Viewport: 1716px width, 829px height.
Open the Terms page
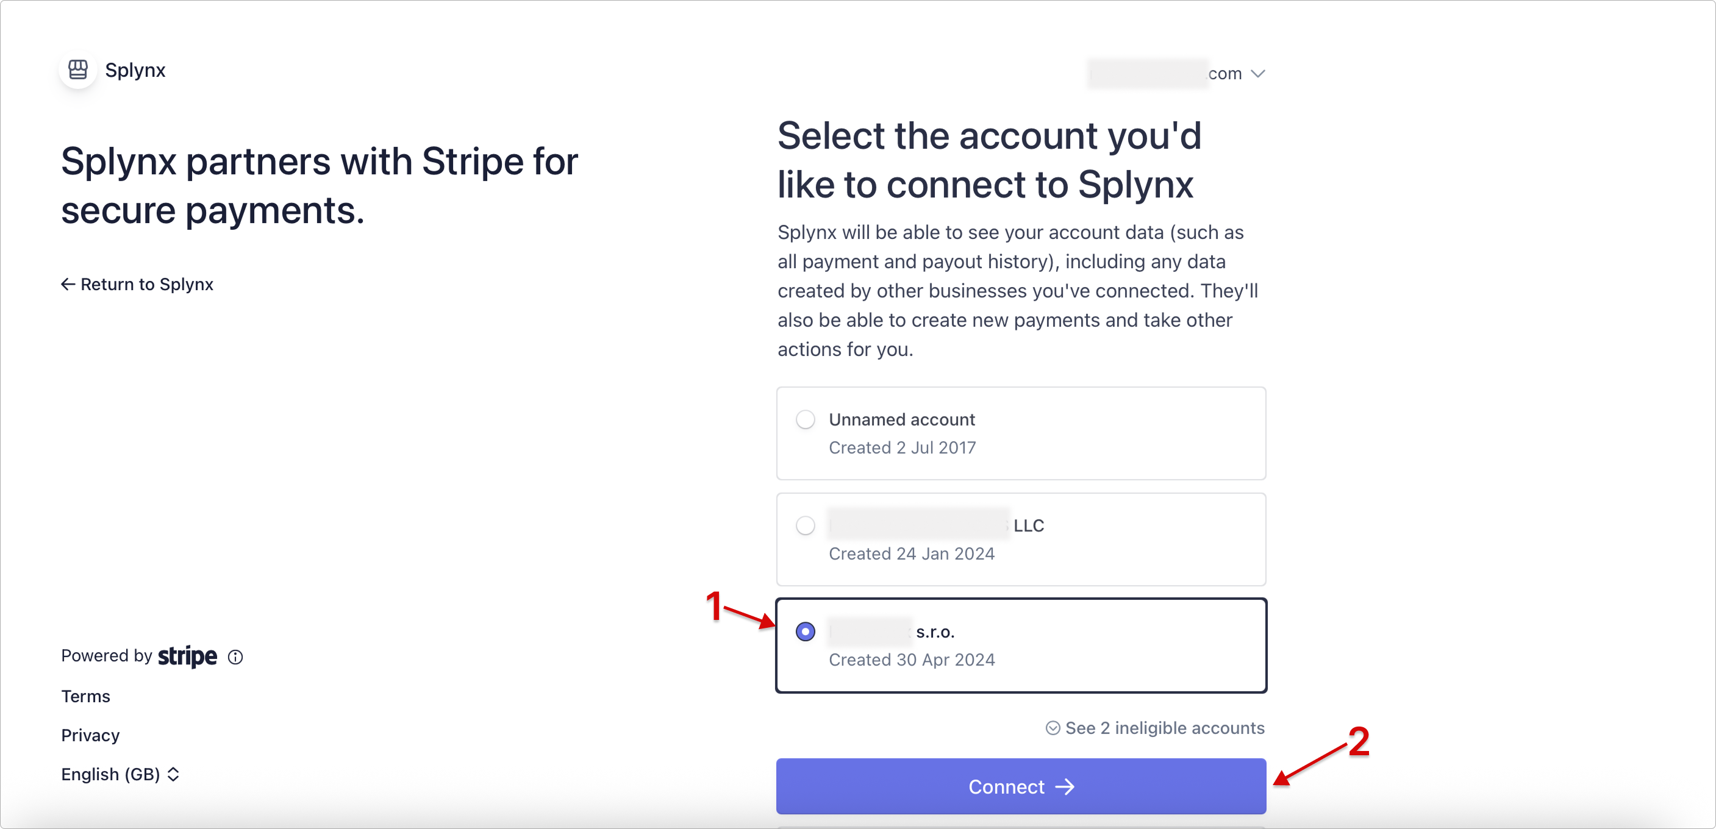coord(85,696)
